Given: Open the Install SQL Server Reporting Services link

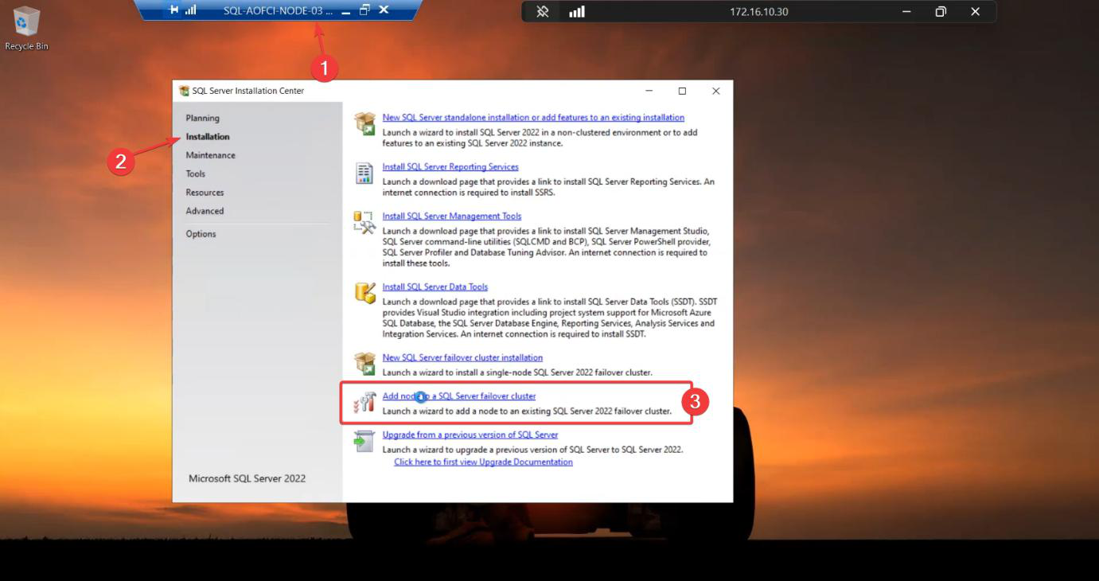Looking at the screenshot, I should (x=450, y=167).
